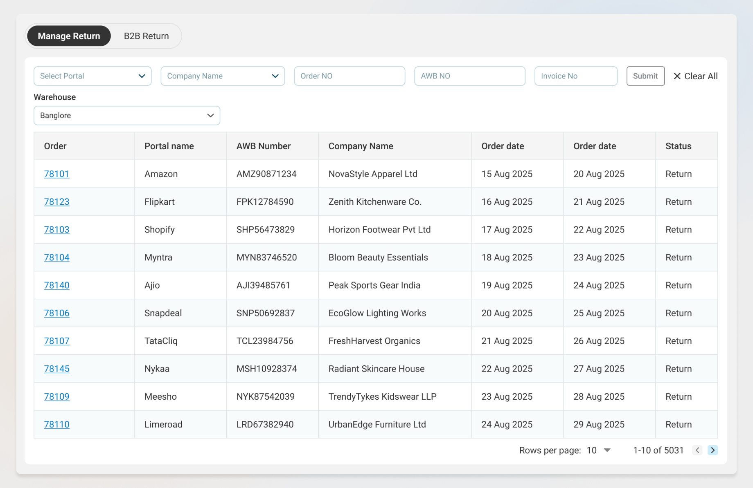
Task: Focus the Order NO input field
Action: tap(349, 76)
